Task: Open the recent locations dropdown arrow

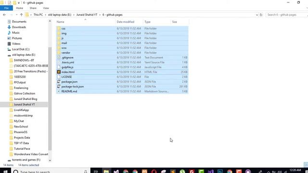Action: click(16, 15)
